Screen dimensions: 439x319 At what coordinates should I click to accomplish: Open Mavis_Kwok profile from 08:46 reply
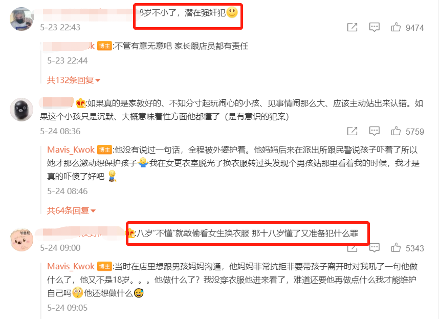pos(71,150)
